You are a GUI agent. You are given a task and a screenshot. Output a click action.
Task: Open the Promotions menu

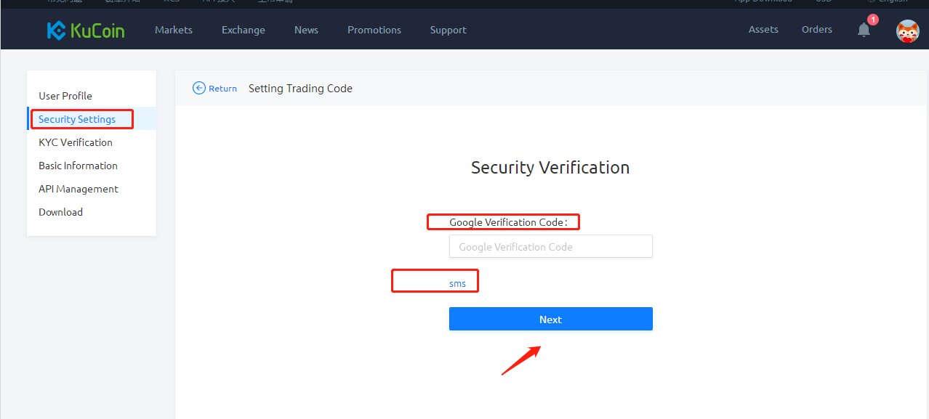point(374,30)
